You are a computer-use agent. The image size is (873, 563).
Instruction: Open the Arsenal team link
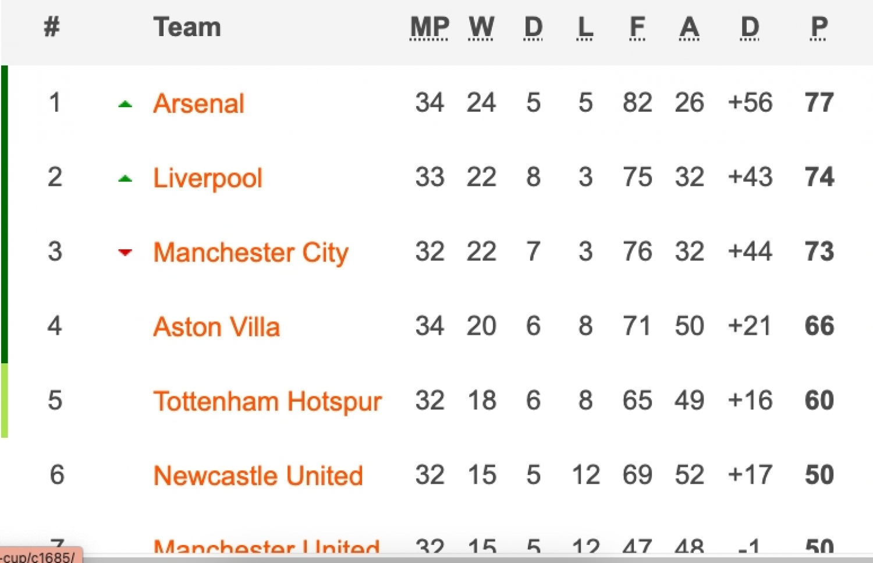198,104
